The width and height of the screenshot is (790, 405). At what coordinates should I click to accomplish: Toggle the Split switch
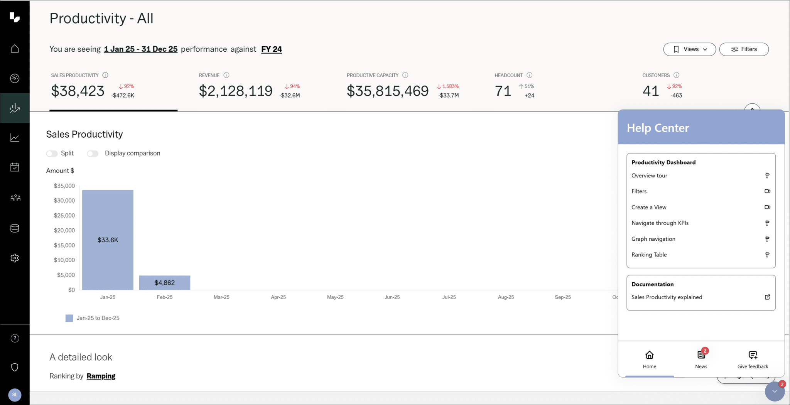click(x=52, y=154)
